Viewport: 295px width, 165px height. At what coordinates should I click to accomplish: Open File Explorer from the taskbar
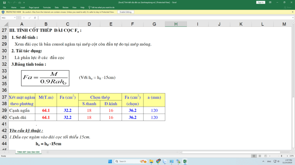[151, 161]
